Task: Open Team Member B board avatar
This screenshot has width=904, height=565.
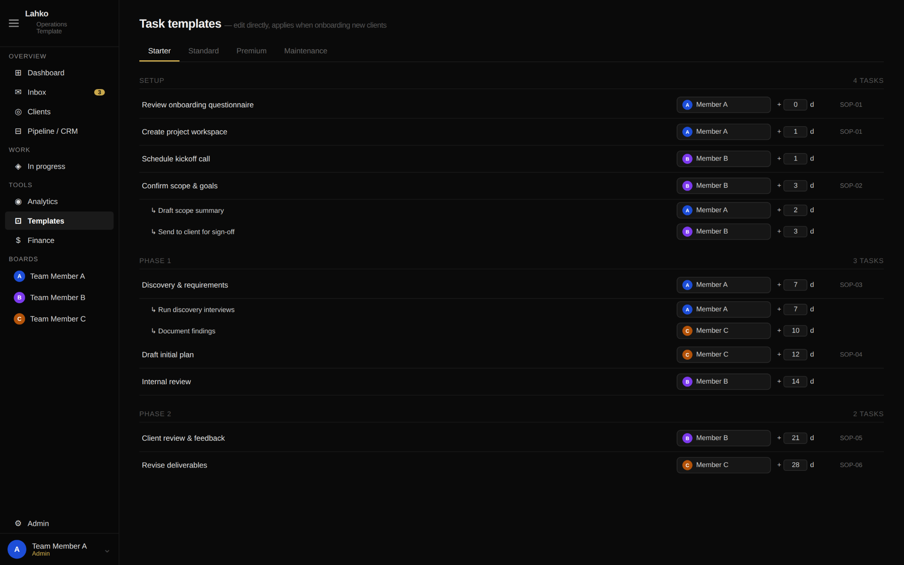Action: coord(19,298)
